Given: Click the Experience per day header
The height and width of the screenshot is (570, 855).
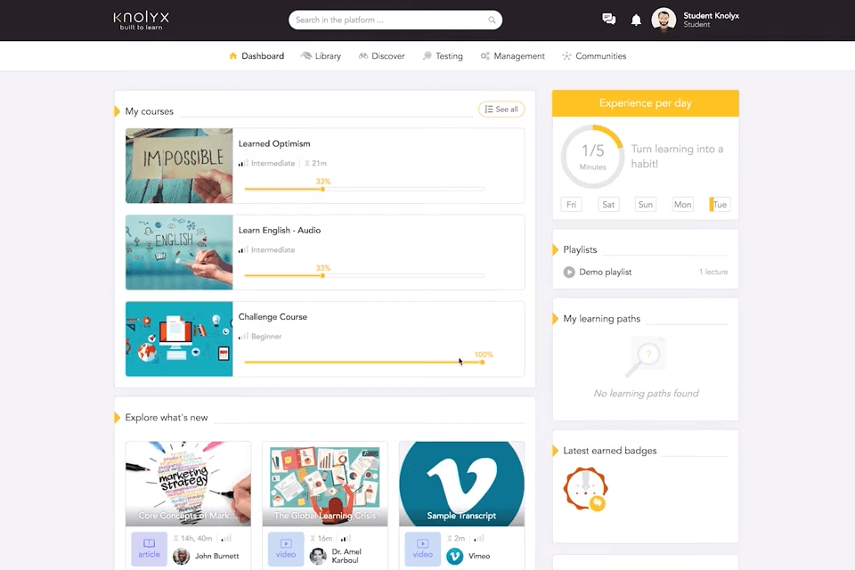Looking at the screenshot, I should pyautogui.click(x=646, y=103).
